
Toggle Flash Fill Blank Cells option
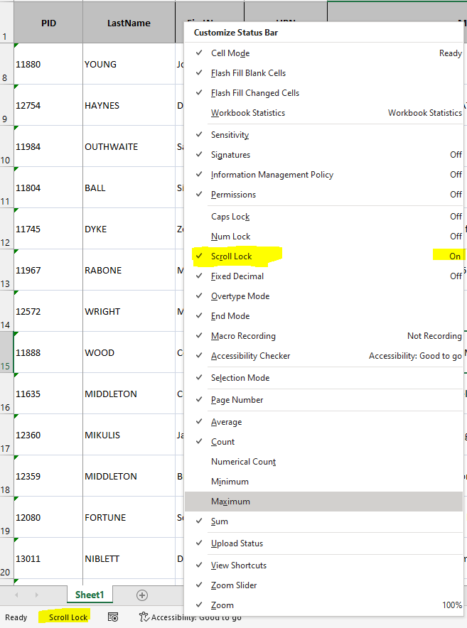tap(324, 73)
